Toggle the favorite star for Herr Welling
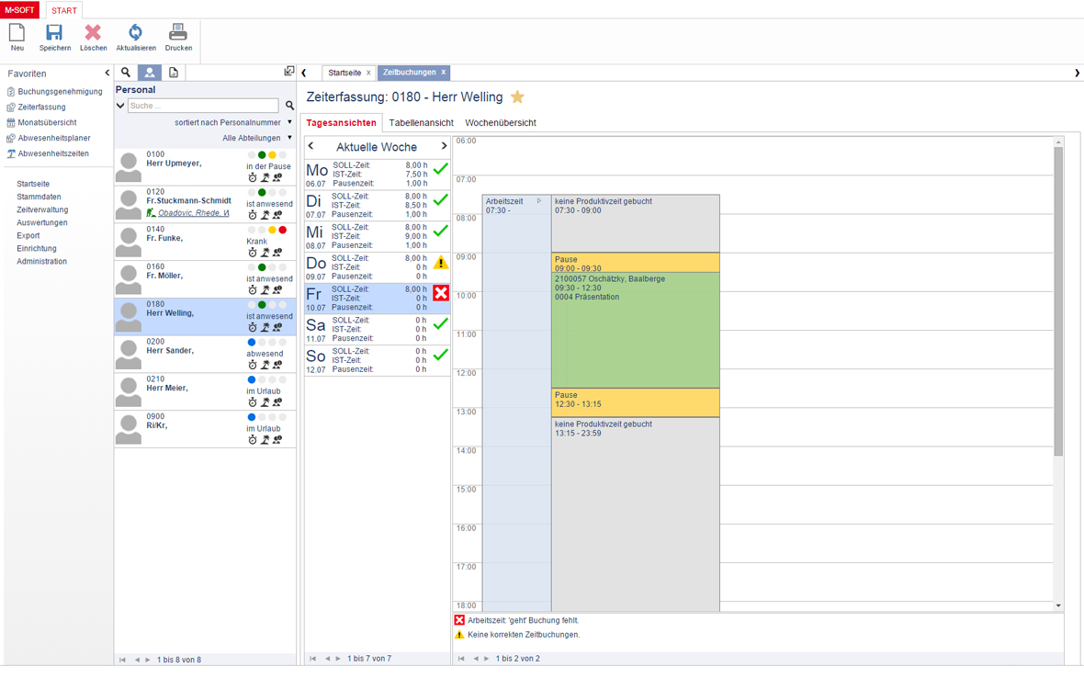Screen dimensions: 1084x678 click(x=518, y=97)
